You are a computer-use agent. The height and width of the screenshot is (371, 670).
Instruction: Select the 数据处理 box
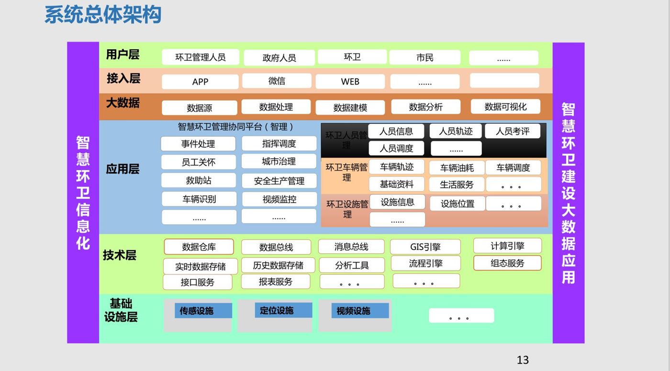pyautogui.click(x=276, y=107)
